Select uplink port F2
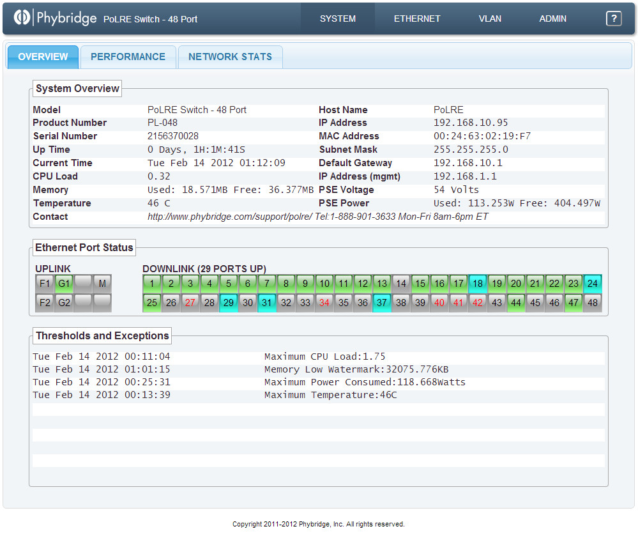 pyautogui.click(x=45, y=303)
